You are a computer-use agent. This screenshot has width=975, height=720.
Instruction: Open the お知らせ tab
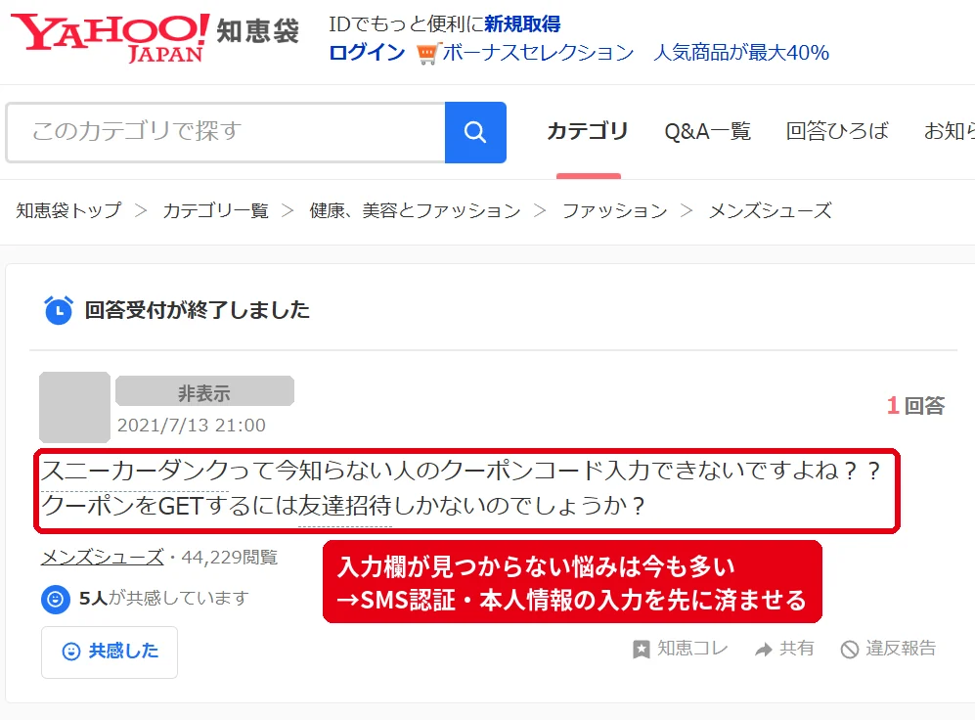949,131
